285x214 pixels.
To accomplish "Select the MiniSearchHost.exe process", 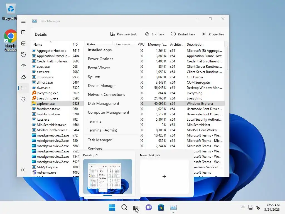I will click(x=127, y=125).
